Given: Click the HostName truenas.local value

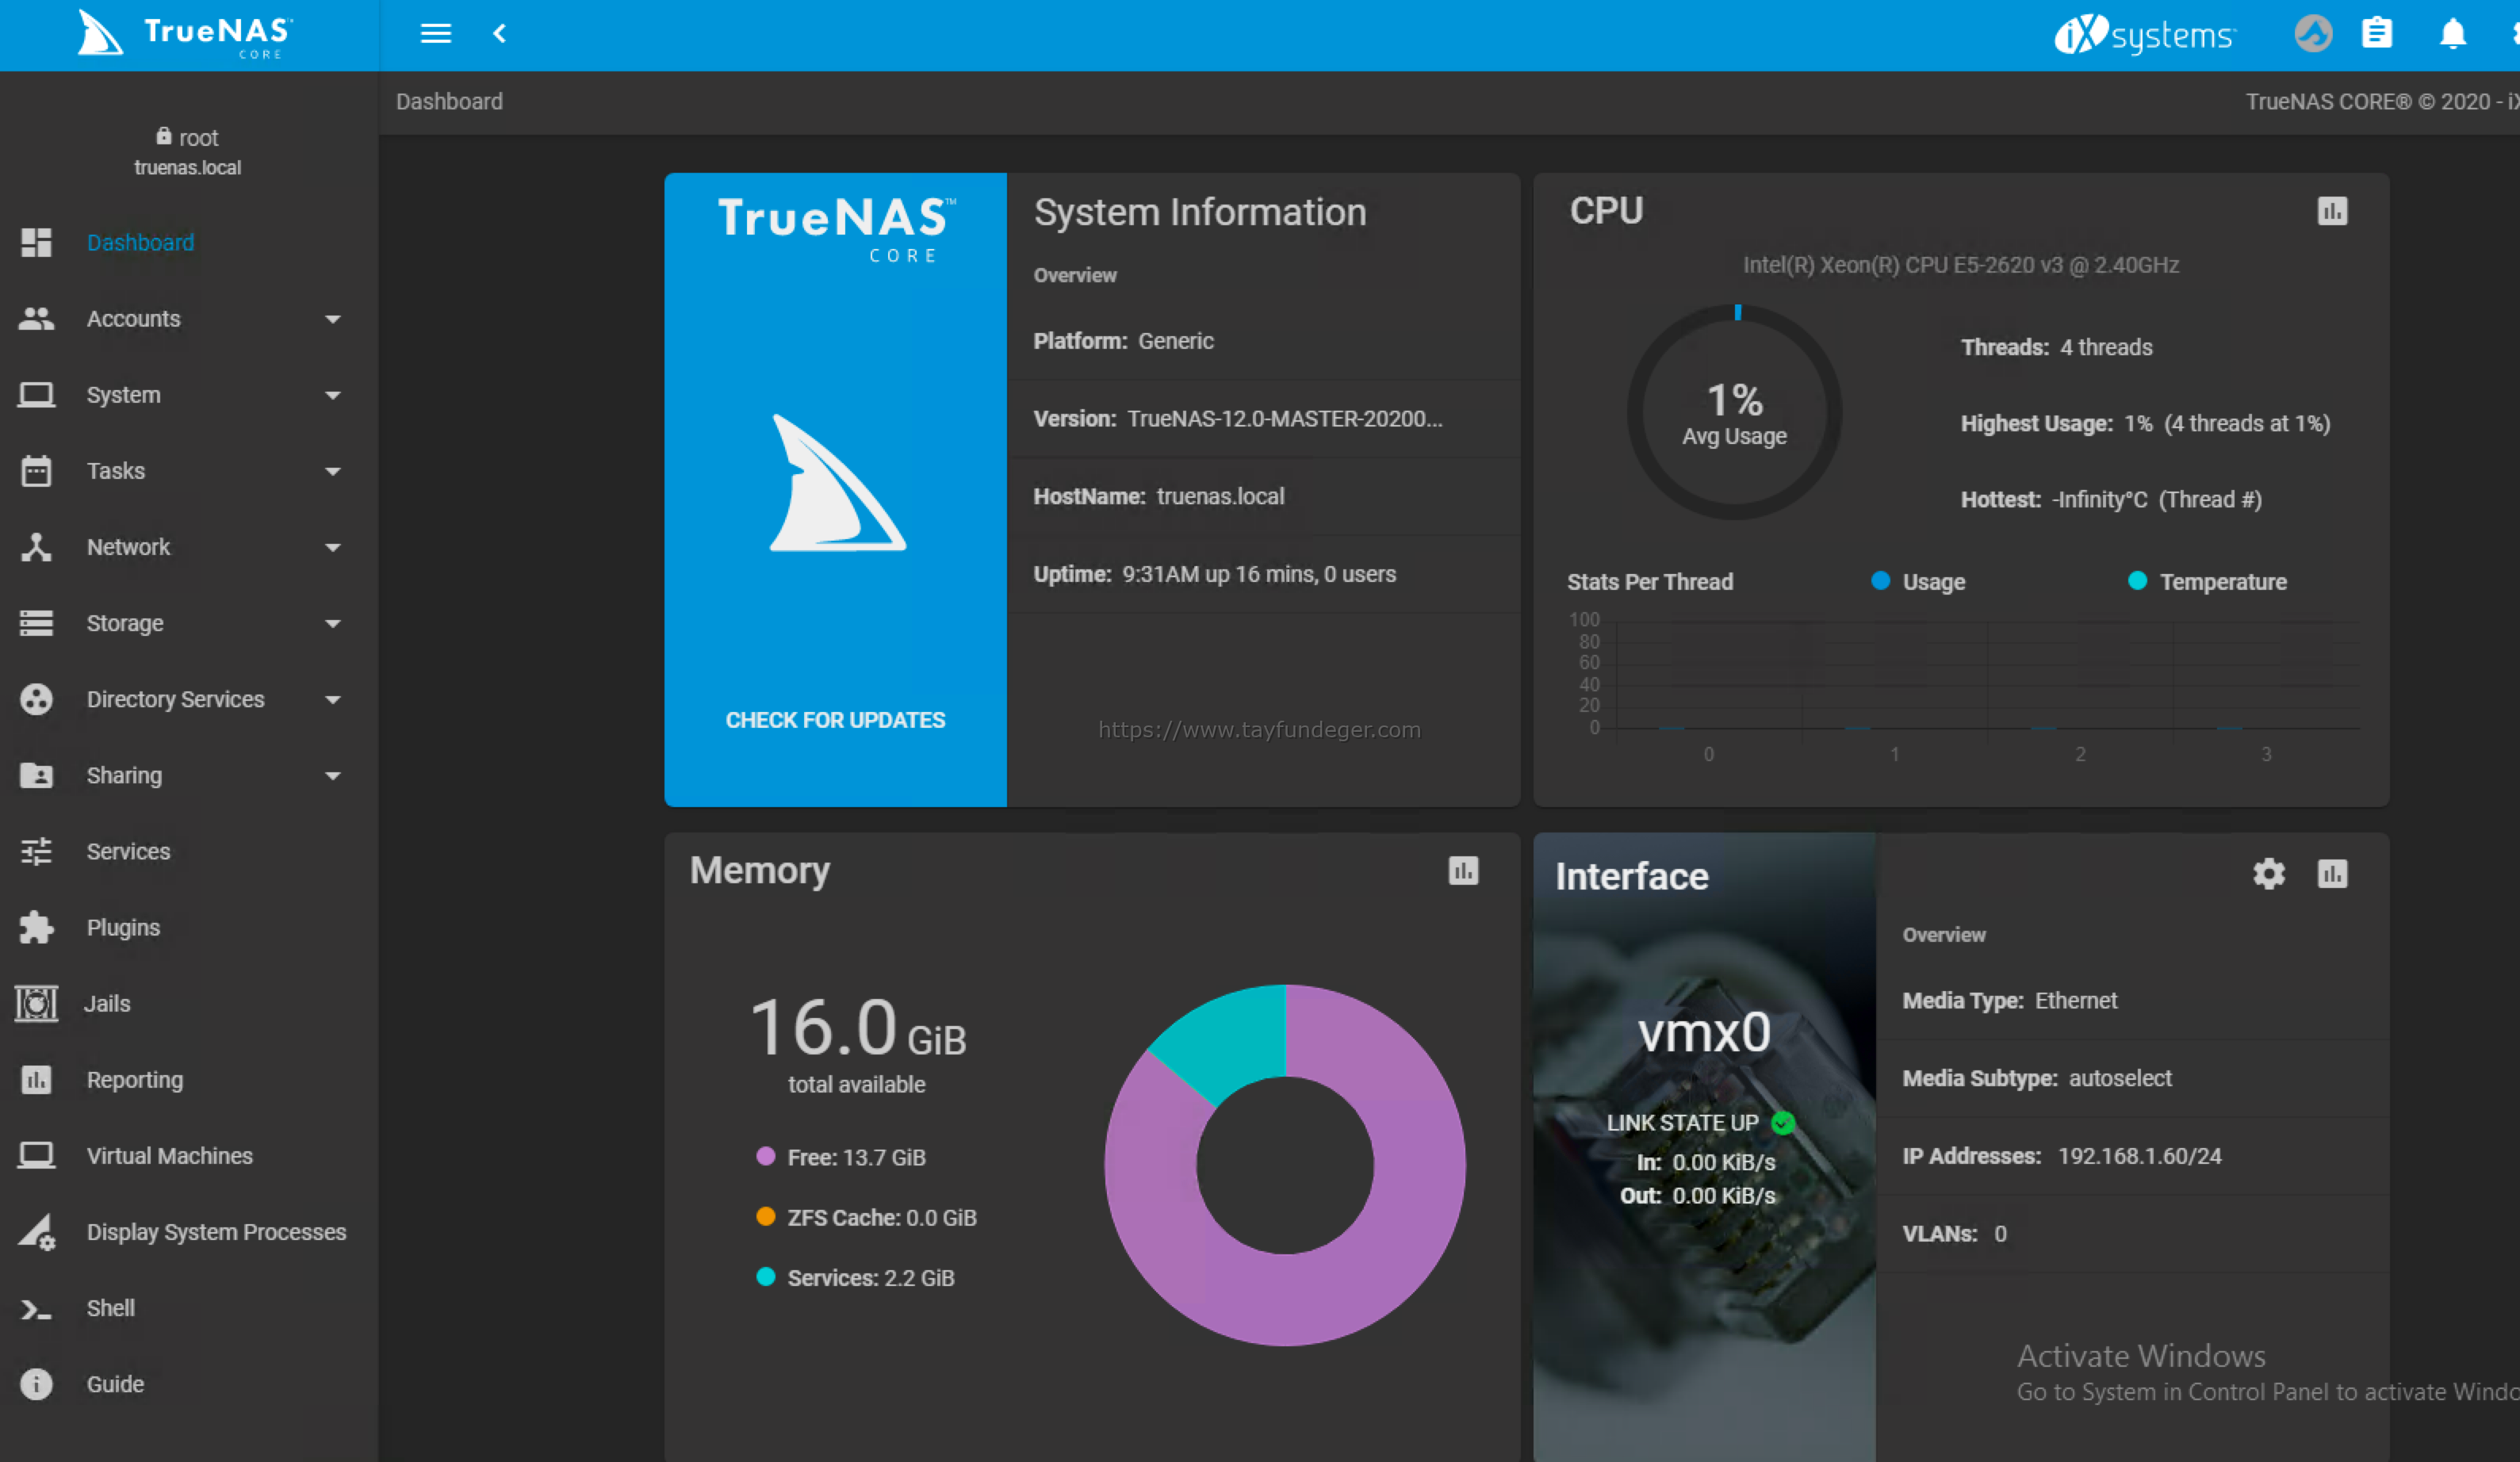Looking at the screenshot, I should click(x=1220, y=496).
